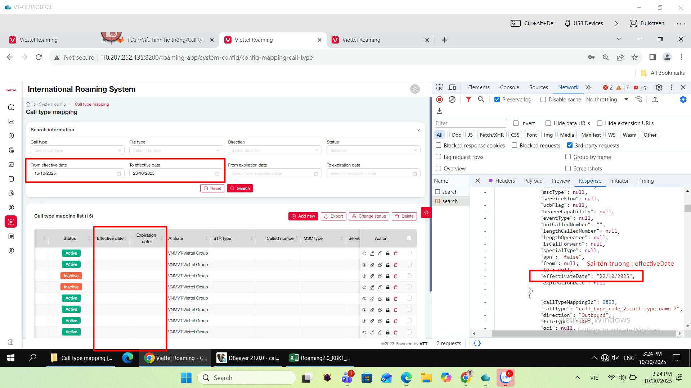
Task: Clear the DevTools network log
Action: tap(452, 100)
